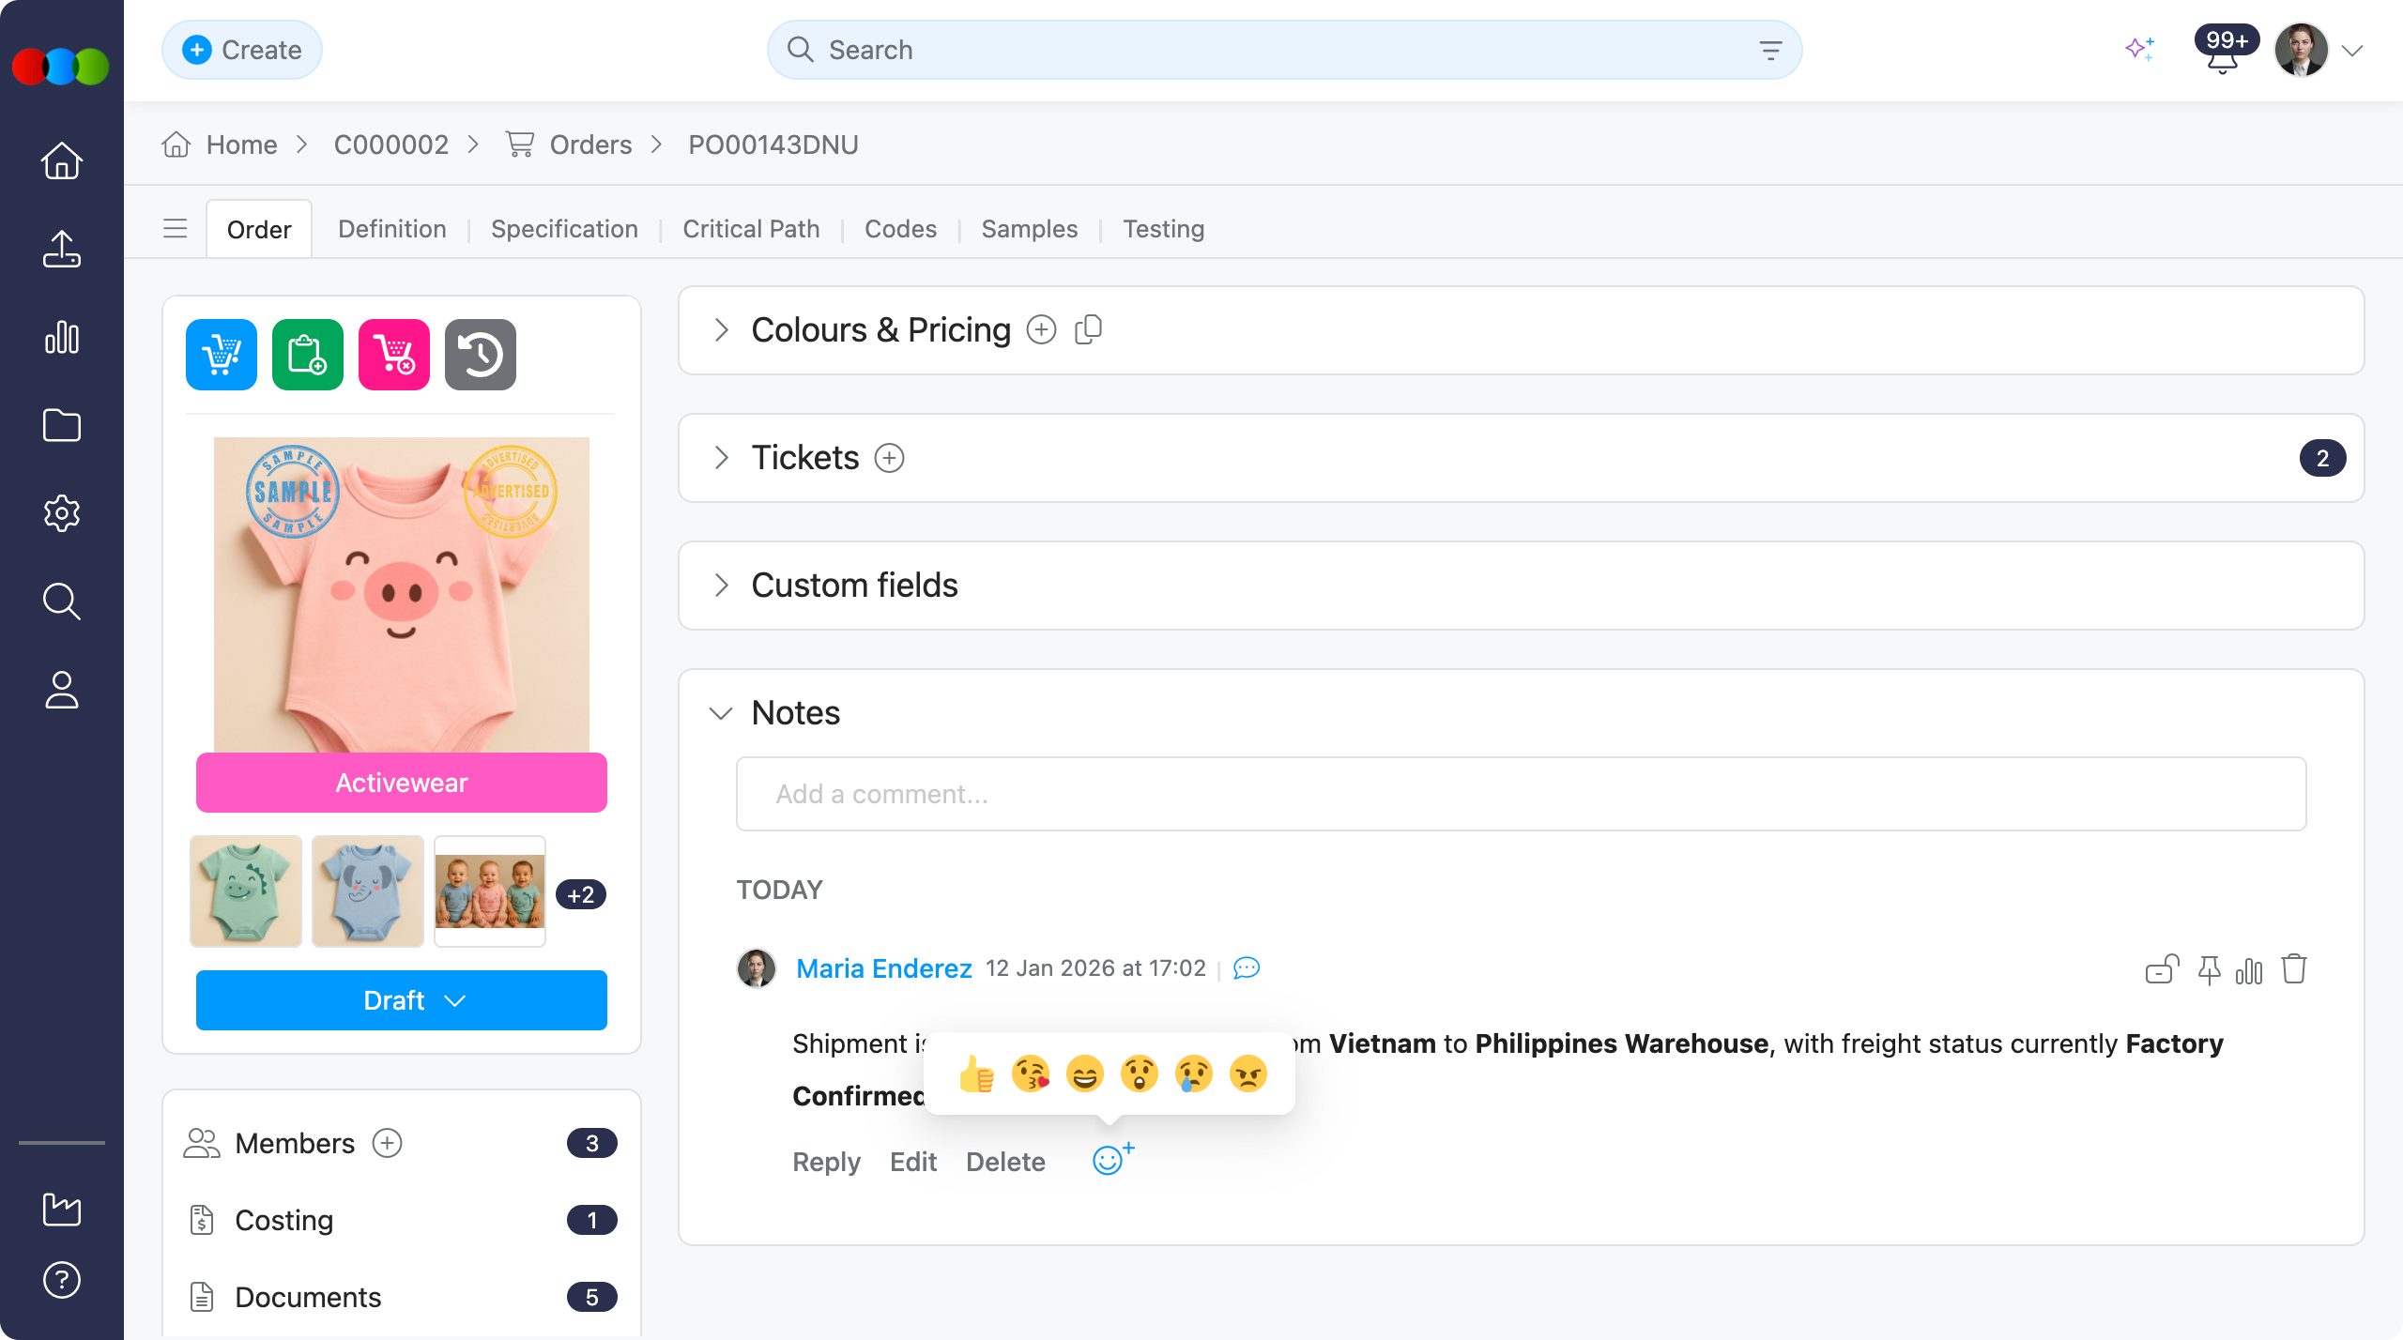Click Reply under the shipment comment

pos(826,1161)
